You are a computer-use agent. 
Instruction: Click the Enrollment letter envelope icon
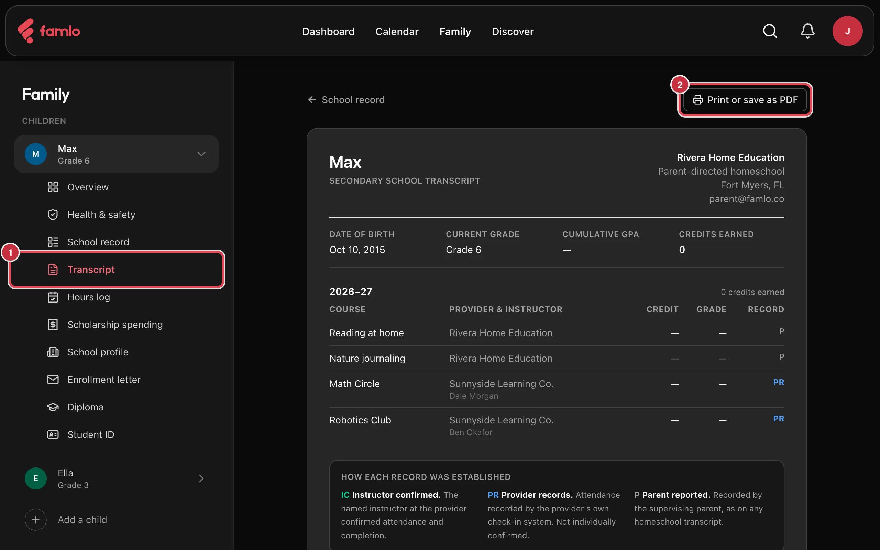pos(53,379)
